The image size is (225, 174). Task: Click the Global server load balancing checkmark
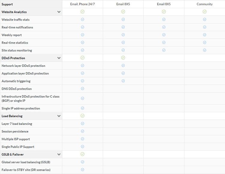tap(82, 162)
